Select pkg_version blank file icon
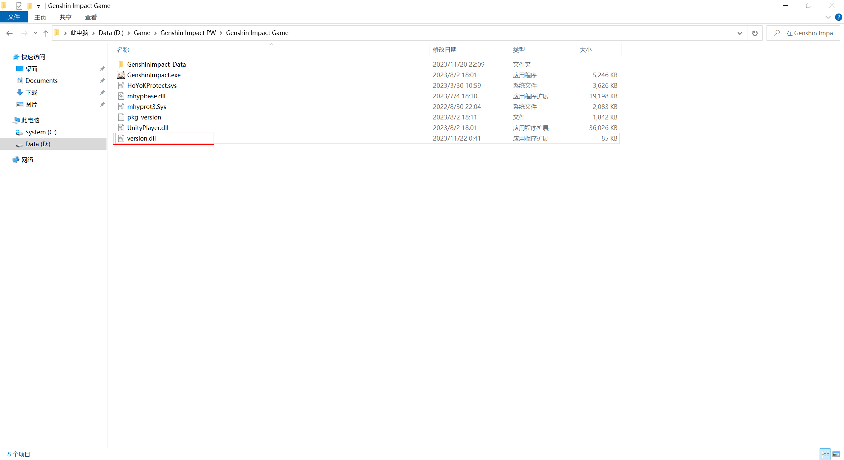Viewport: 844px width, 460px height. coord(121,117)
